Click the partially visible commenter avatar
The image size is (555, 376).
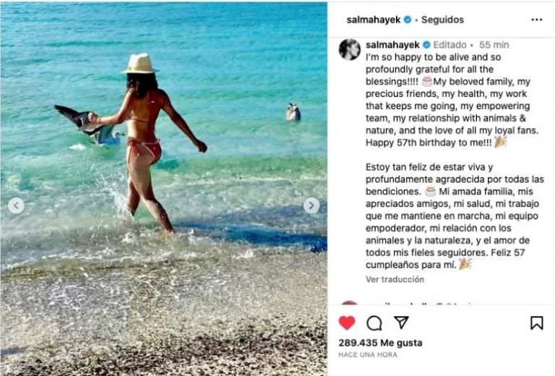tap(349, 303)
